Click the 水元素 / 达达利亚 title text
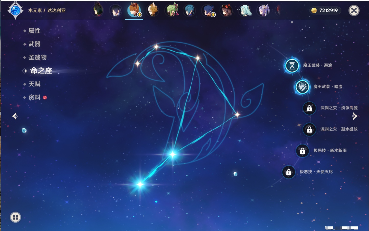 (x=47, y=10)
